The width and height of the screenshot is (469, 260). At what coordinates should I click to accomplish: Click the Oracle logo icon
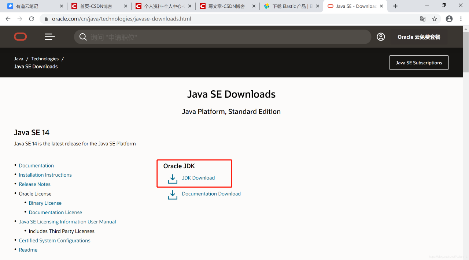[21, 37]
